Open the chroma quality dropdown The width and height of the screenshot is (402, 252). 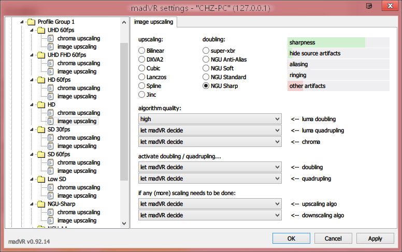tap(210, 142)
